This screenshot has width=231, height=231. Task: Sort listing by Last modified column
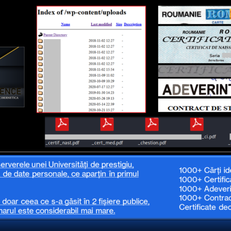[101, 24]
